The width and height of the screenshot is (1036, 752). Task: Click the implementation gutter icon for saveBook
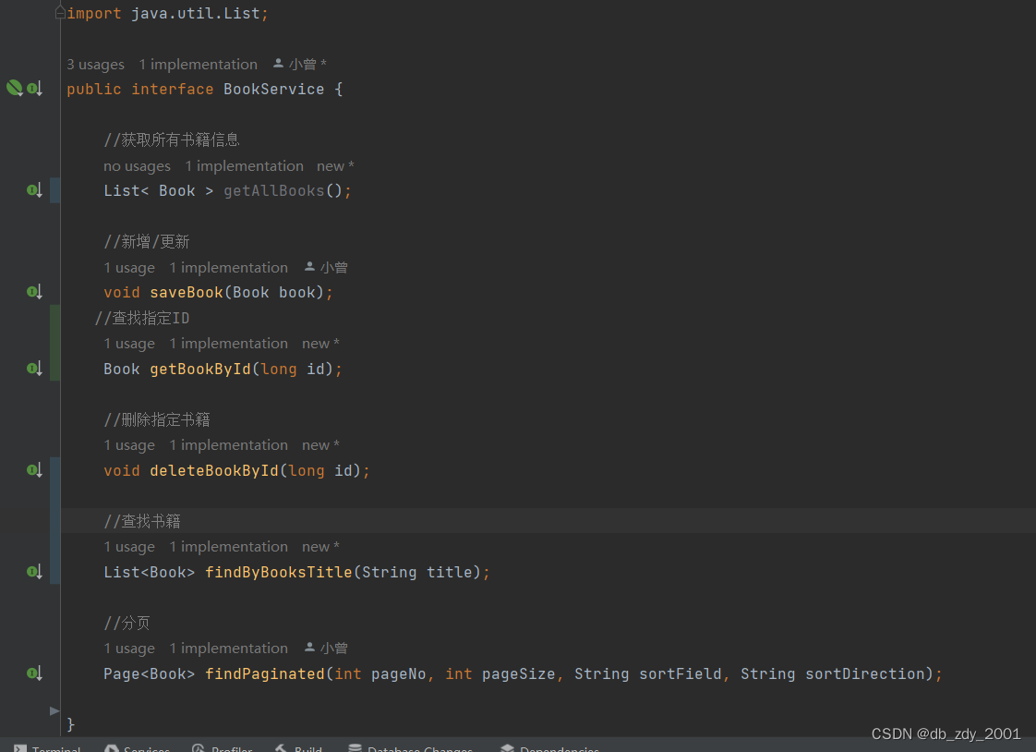pos(34,291)
